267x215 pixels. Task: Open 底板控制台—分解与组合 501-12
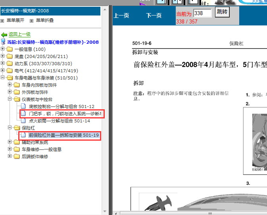[x=61, y=107]
